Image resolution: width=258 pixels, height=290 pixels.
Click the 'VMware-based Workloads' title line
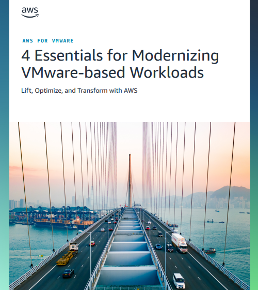(112, 72)
